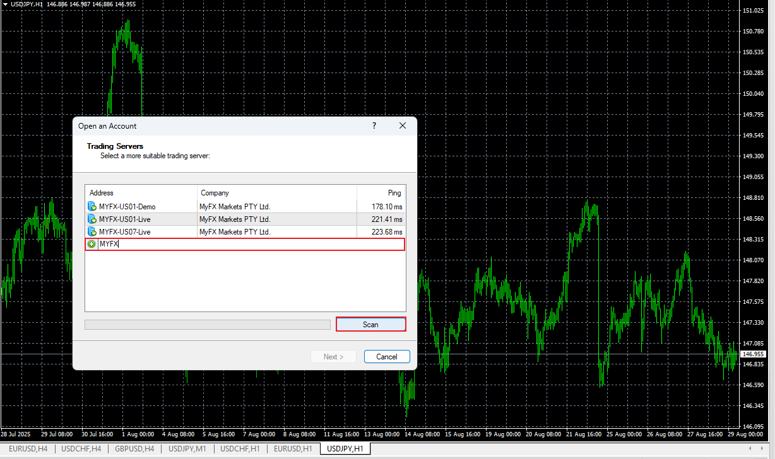The height and width of the screenshot is (459, 775).
Task: Click the MYFX-US07-Live server icon
Action: pyautogui.click(x=91, y=231)
